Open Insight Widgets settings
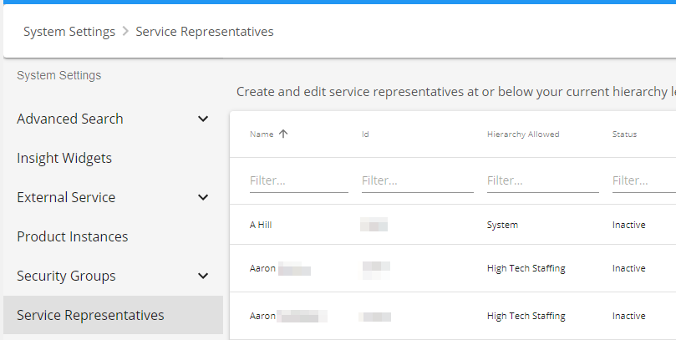This screenshot has height=340, width=676. click(64, 158)
